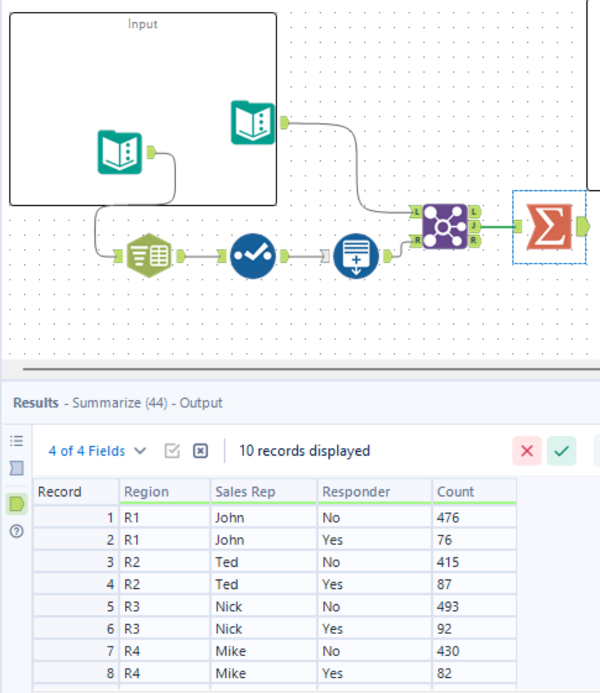The height and width of the screenshot is (693, 600).
Task: Open the help icon in Results sidebar
Action: pyautogui.click(x=17, y=531)
